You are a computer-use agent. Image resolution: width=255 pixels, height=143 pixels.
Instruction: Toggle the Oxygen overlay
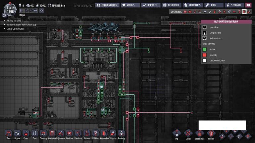pos(185,12)
